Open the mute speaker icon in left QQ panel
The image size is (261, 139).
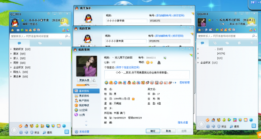point(26,132)
